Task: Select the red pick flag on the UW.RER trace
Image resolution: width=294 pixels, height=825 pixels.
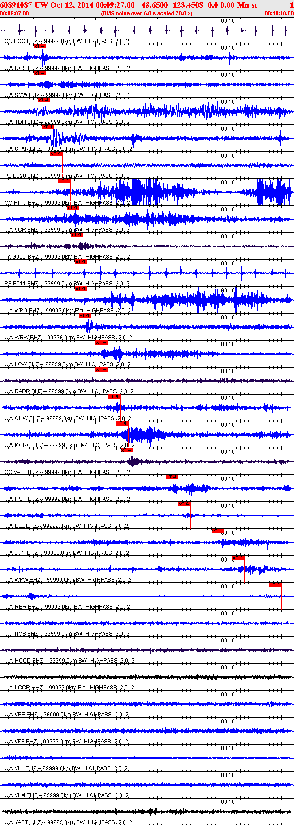Action: coord(275,585)
